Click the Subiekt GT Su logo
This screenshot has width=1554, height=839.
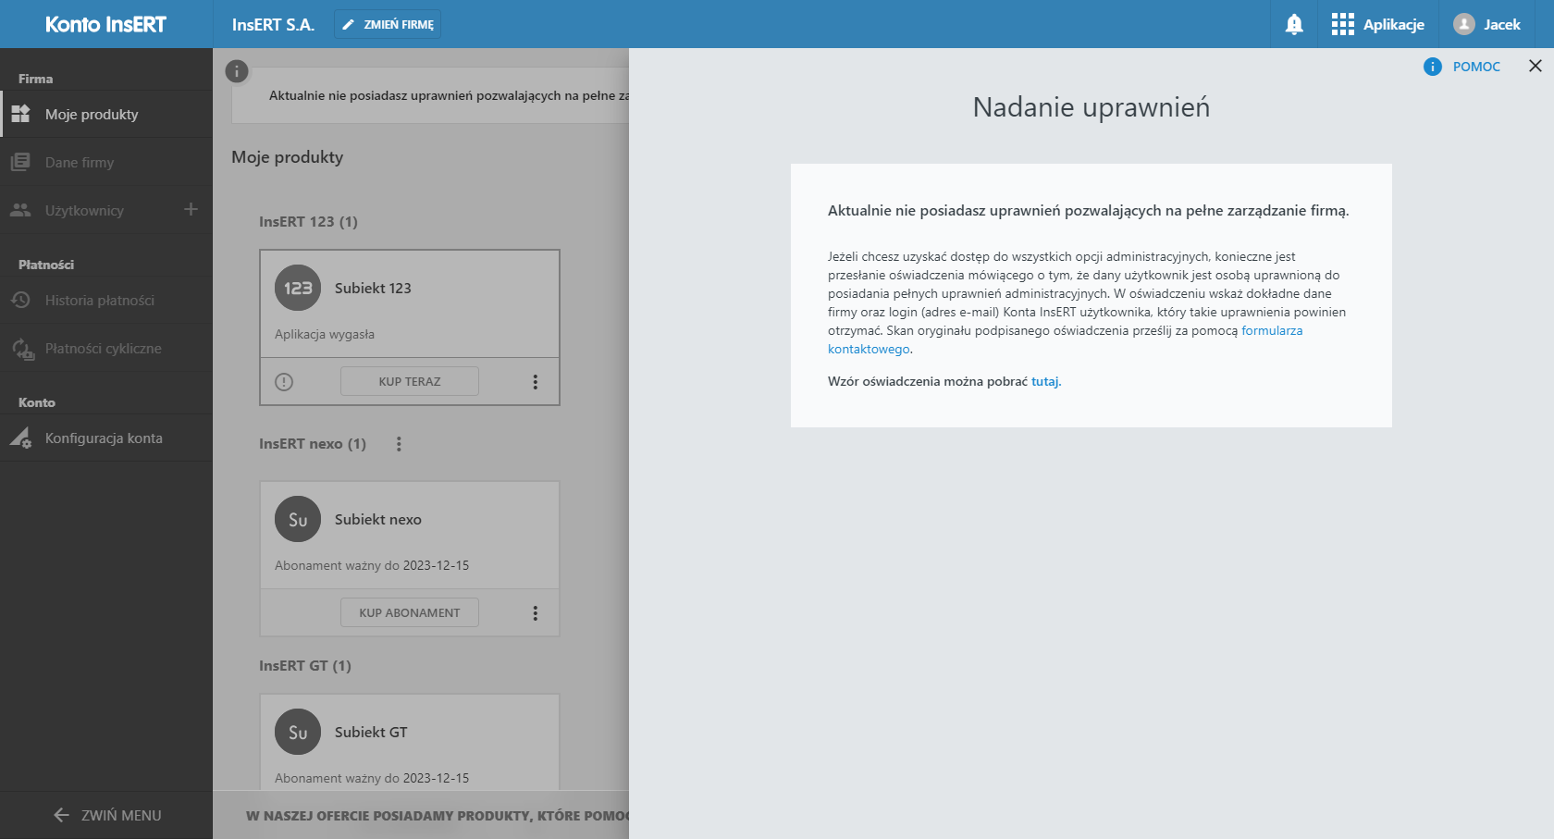coord(298,732)
